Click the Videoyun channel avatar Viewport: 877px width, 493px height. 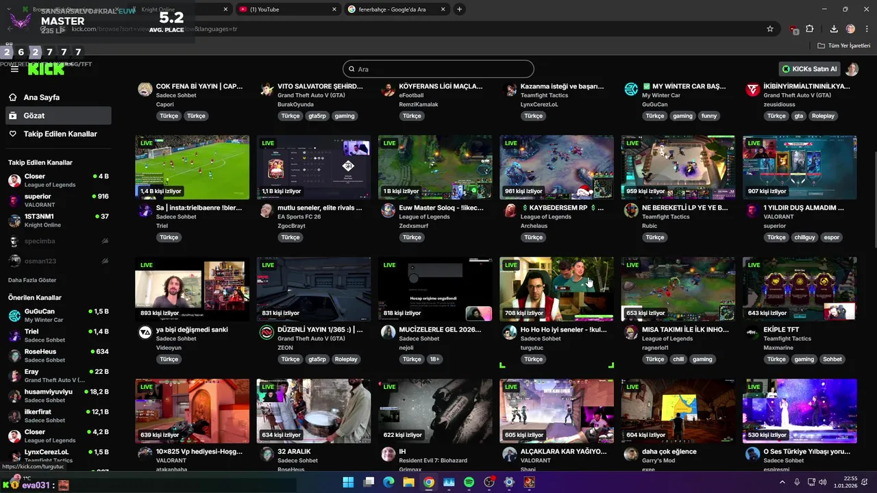pos(145,333)
